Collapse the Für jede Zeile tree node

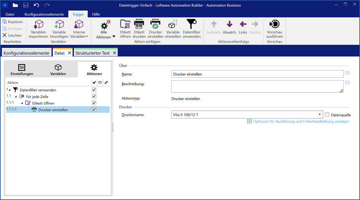(x=16, y=96)
